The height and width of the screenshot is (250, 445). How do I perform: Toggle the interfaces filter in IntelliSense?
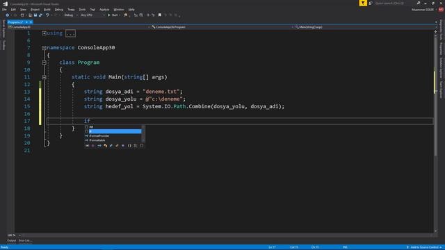click(x=99, y=146)
